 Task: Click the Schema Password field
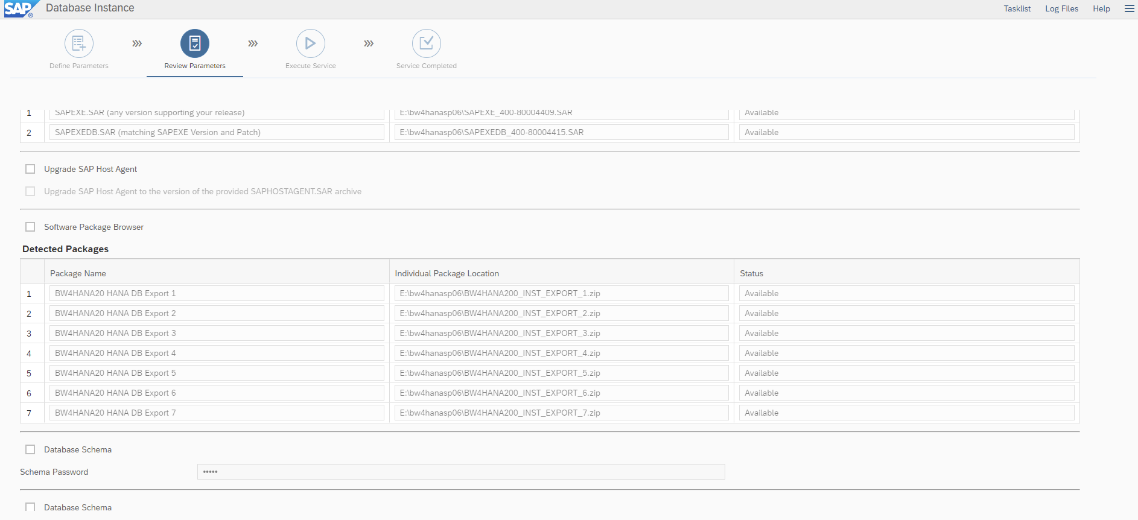pyautogui.click(x=461, y=472)
